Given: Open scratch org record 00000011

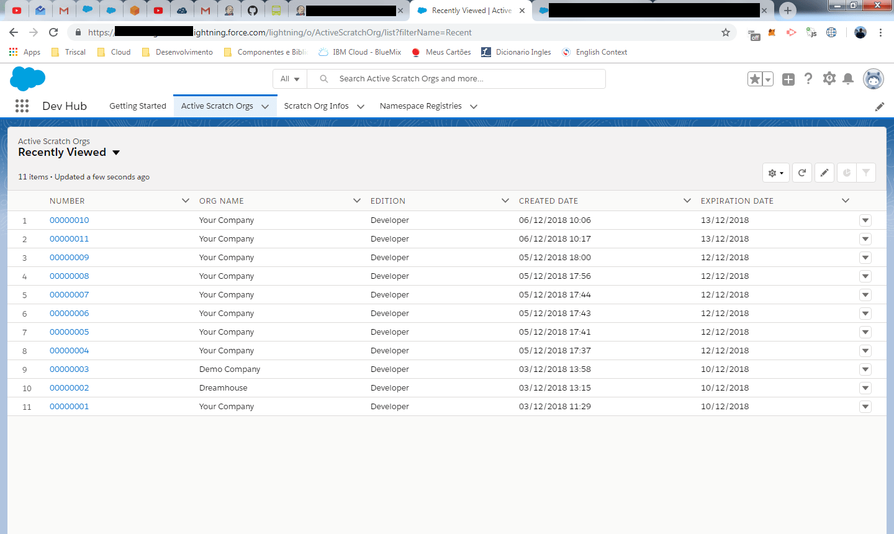Looking at the screenshot, I should coord(70,239).
